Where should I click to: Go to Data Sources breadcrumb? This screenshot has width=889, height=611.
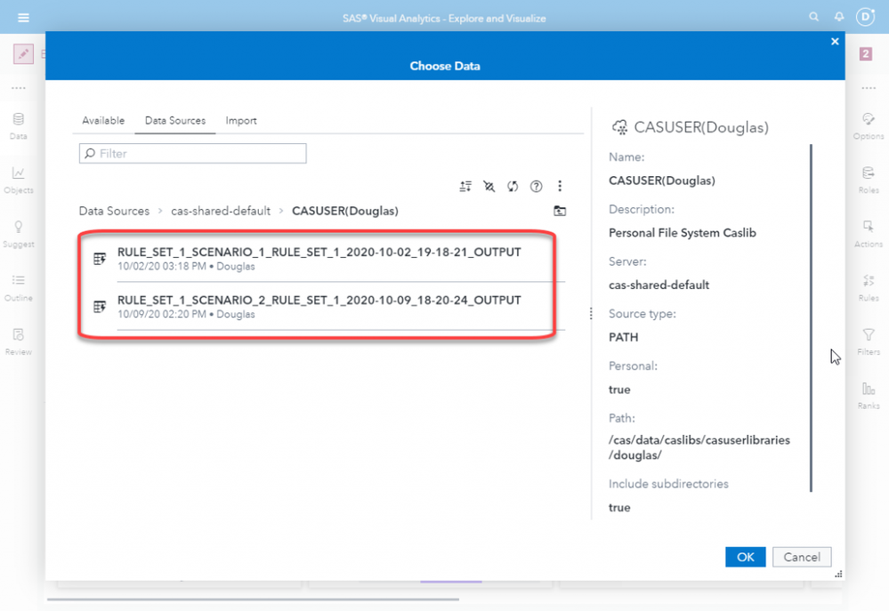coord(114,211)
